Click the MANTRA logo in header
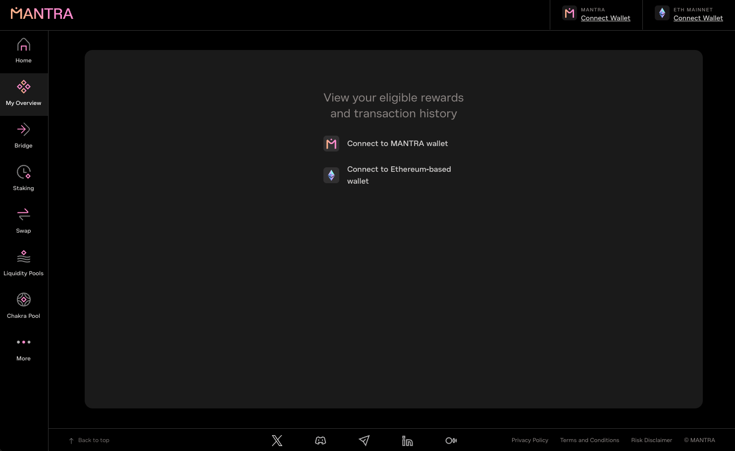Screen dimensions: 735x451 (42, 14)
